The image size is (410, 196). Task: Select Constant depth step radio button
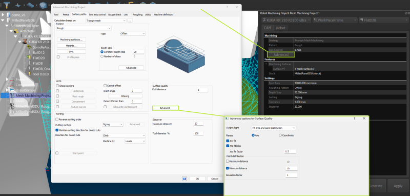pyautogui.click(x=102, y=52)
